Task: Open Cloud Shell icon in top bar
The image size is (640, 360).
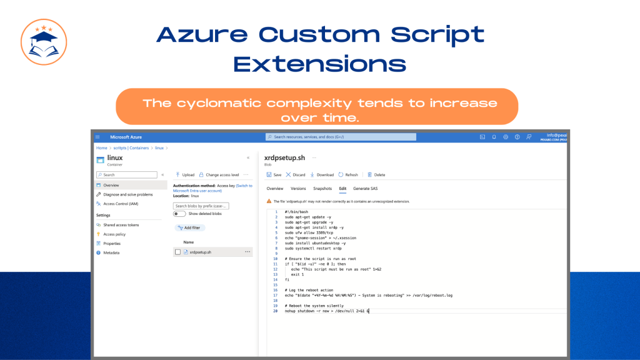Action: (482, 137)
